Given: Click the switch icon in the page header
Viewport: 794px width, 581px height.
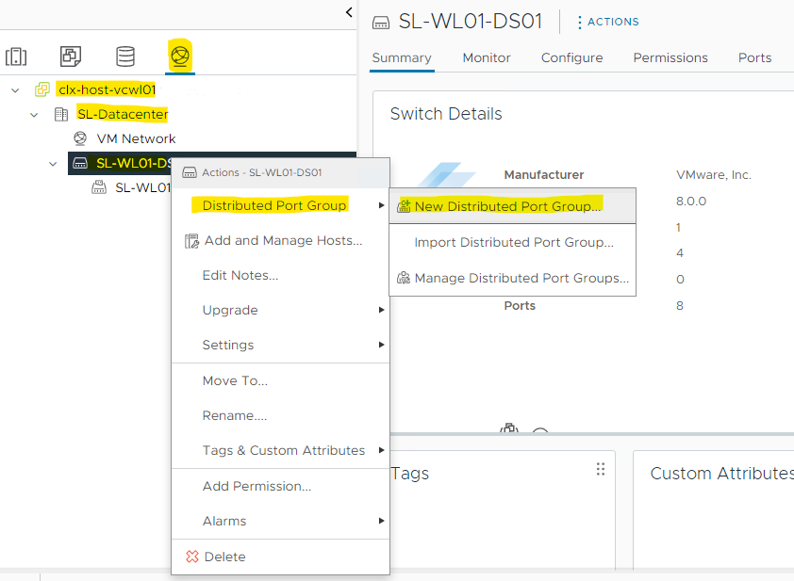Looking at the screenshot, I should tap(381, 23).
